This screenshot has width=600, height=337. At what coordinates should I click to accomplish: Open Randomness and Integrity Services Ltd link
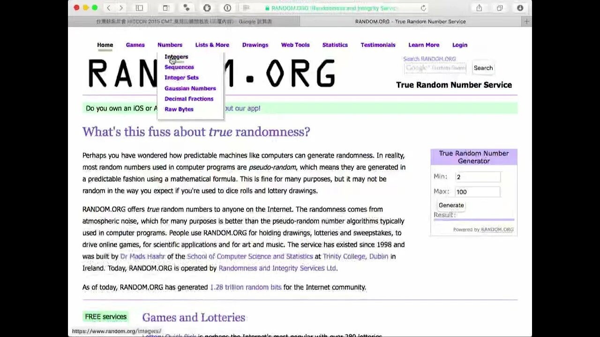pos(277,268)
